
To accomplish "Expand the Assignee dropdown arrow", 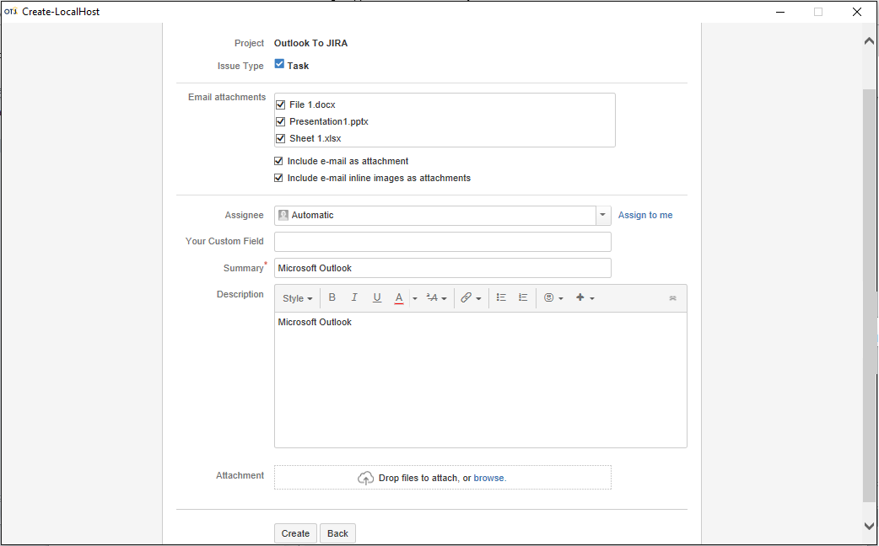I will (x=602, y=216).
